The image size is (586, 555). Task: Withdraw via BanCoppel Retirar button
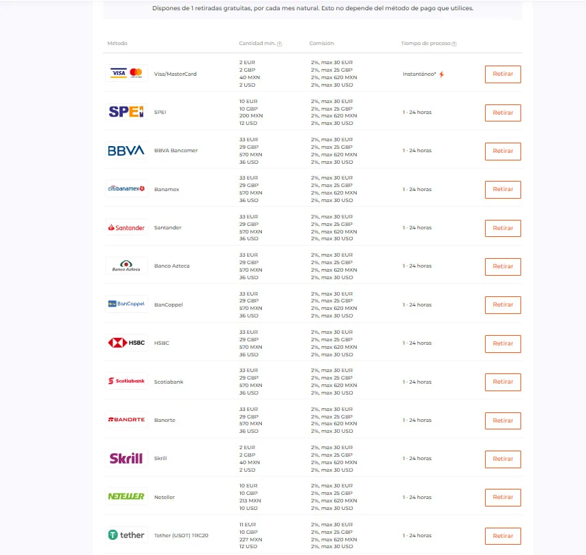[503, 304]
